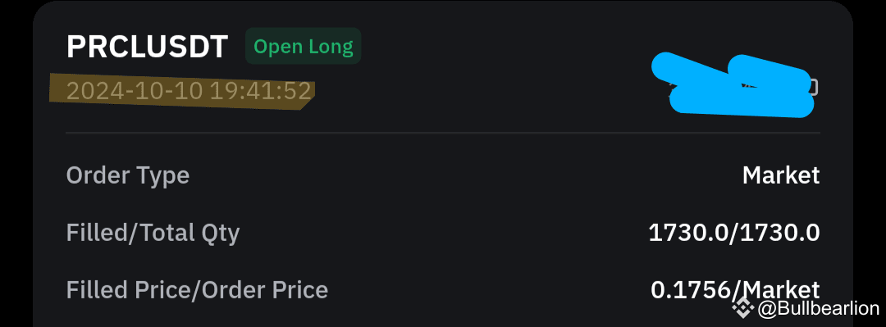The image size is (886, 327).
Task: Click the word Filled in the Qty label
Action: [x=97, y=232]
